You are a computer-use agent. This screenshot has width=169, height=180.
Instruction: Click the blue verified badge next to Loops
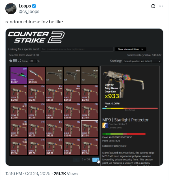34,6
